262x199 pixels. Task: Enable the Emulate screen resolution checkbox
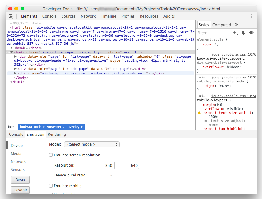[x=51, y=155]
